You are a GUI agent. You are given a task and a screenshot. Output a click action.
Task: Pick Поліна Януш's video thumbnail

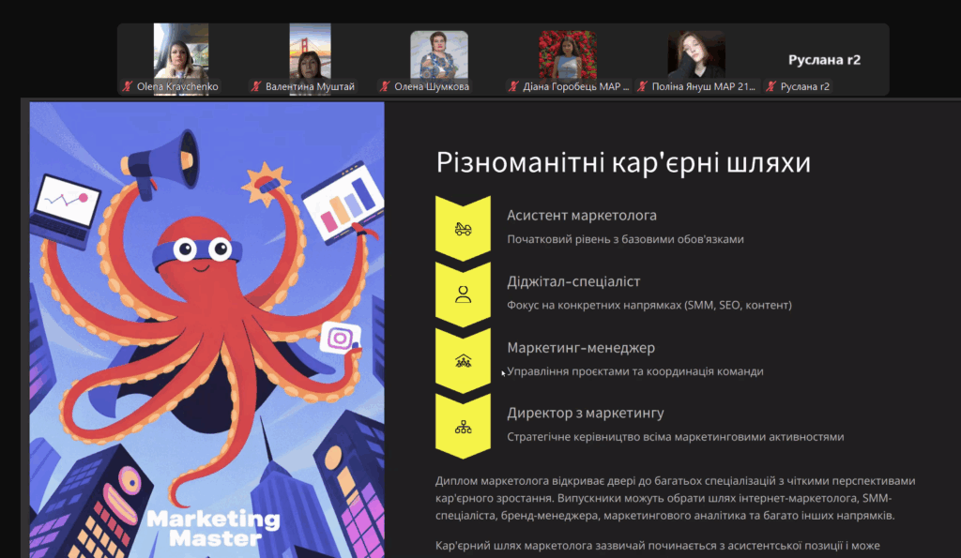[695, 53]
